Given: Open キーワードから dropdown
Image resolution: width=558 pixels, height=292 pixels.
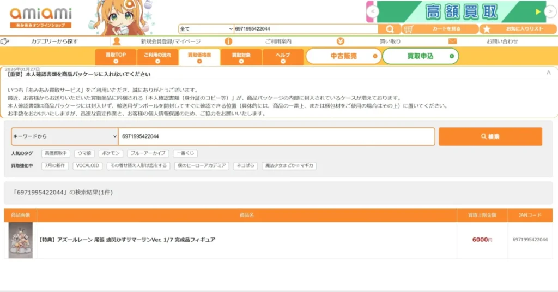Looking at the screenshot, I should [65, 136].
